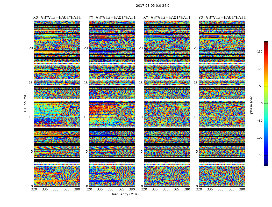
Task: Click the YX polarization phase plot
Action: tap(222, 103)
